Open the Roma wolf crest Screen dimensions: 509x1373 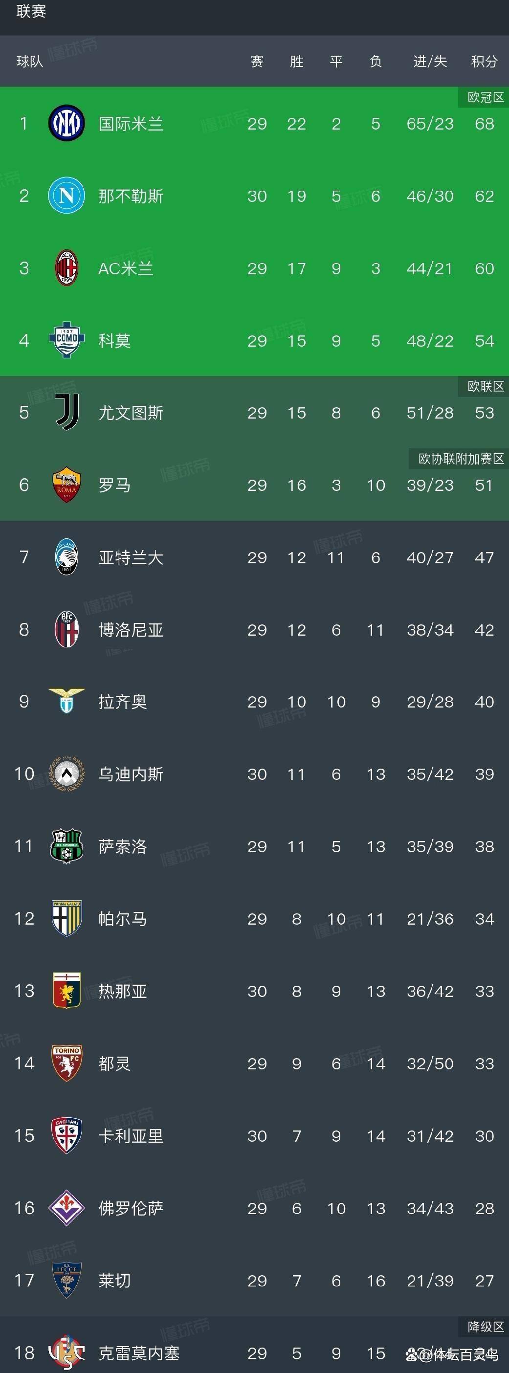coord(66,485)
